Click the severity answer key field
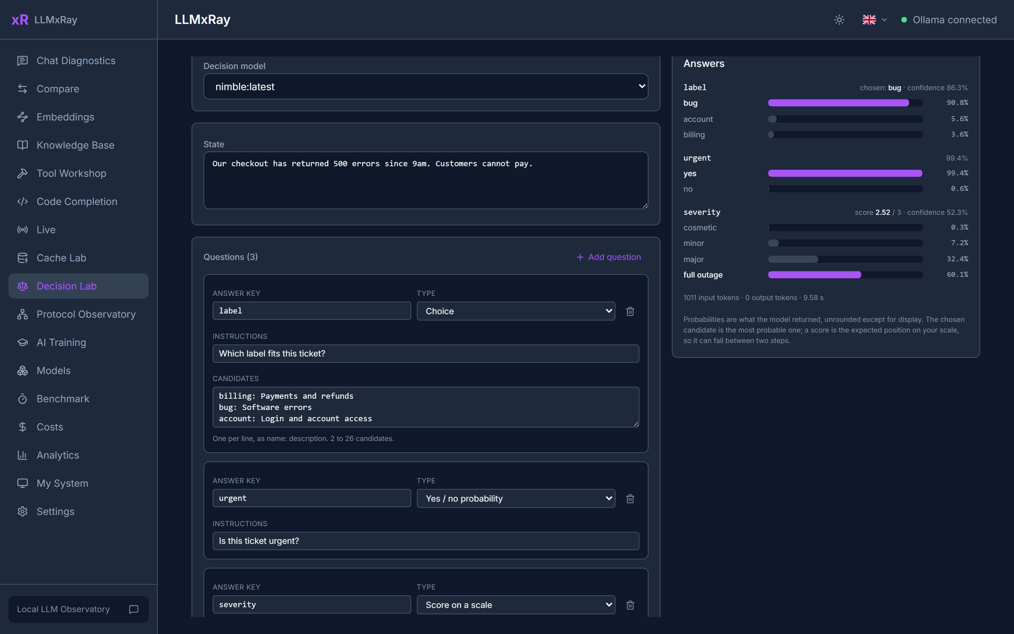 312,605
